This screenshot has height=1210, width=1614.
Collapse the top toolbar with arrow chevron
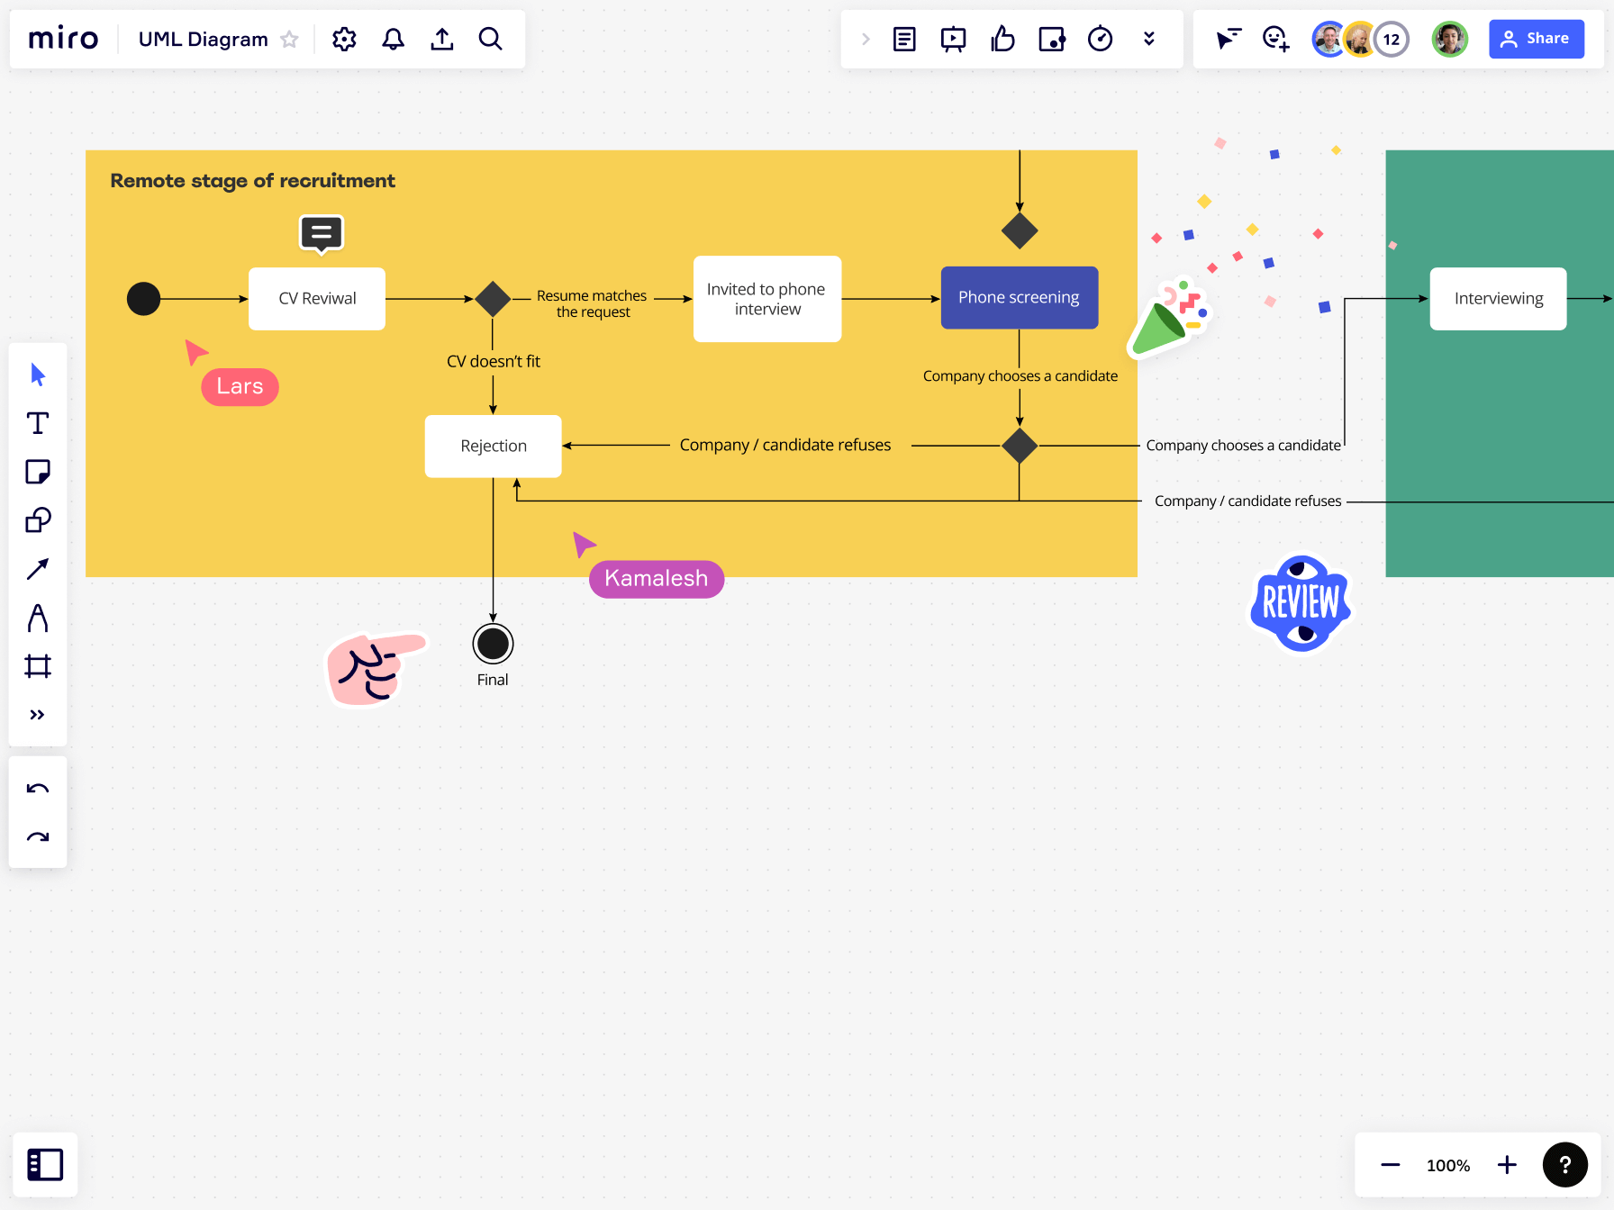(866, 39)
